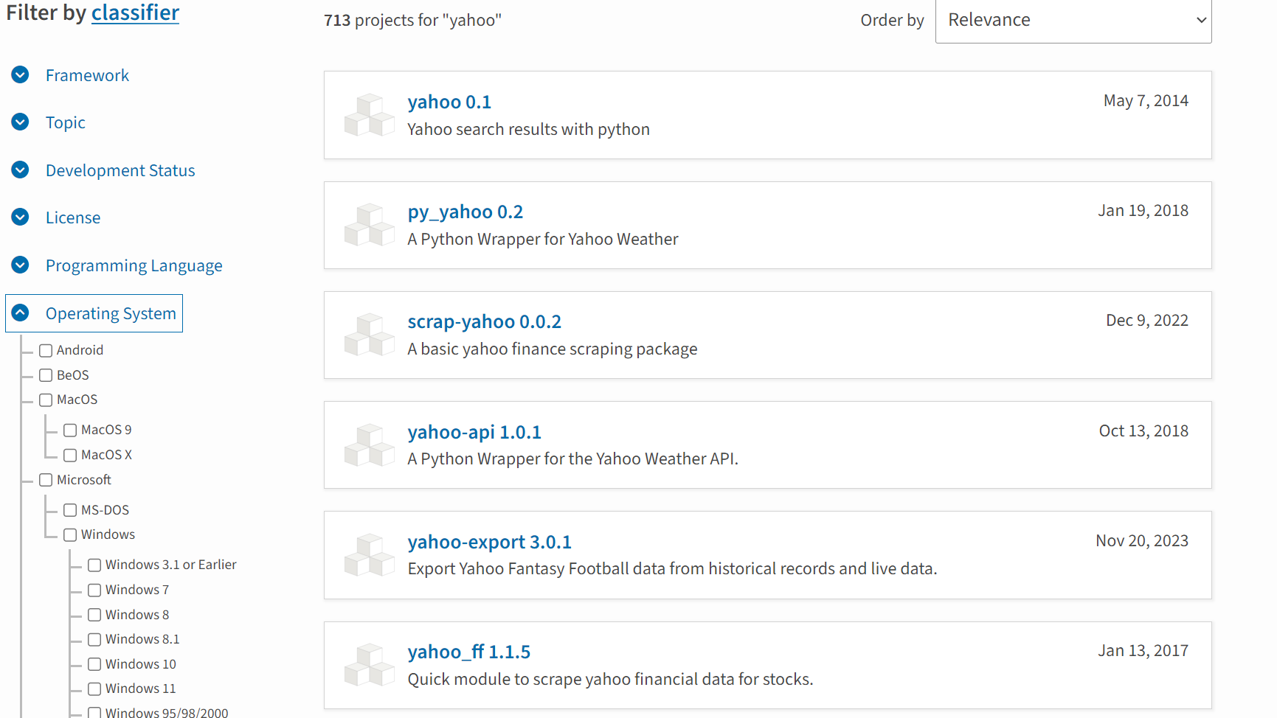
Task: Open the yahoo-export 3.0.1 project
Action: click(490, 542)
